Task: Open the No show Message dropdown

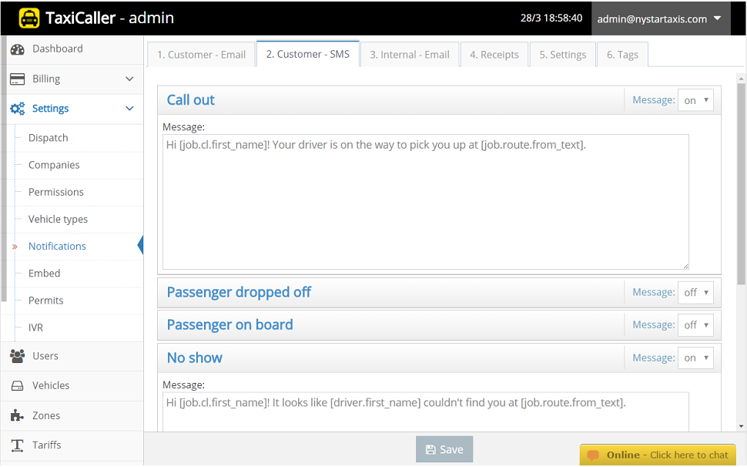Action: tap(695, 357)
